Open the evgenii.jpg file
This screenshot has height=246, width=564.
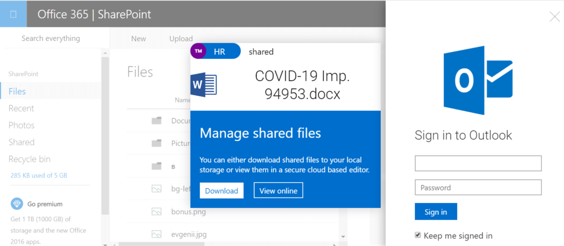click(189, 234)
